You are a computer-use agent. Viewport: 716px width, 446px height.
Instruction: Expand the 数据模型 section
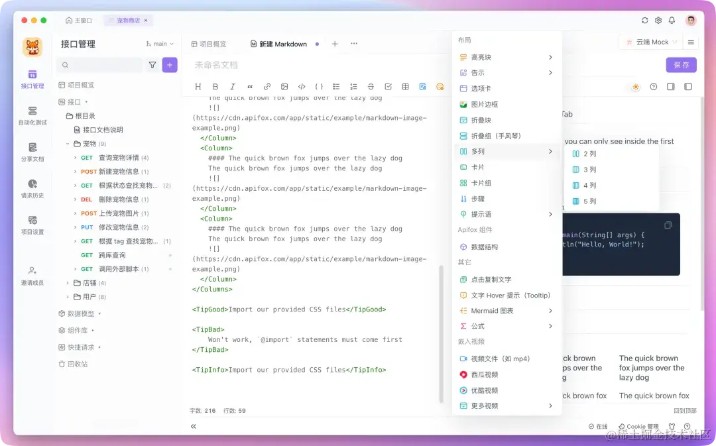[99, 313]
